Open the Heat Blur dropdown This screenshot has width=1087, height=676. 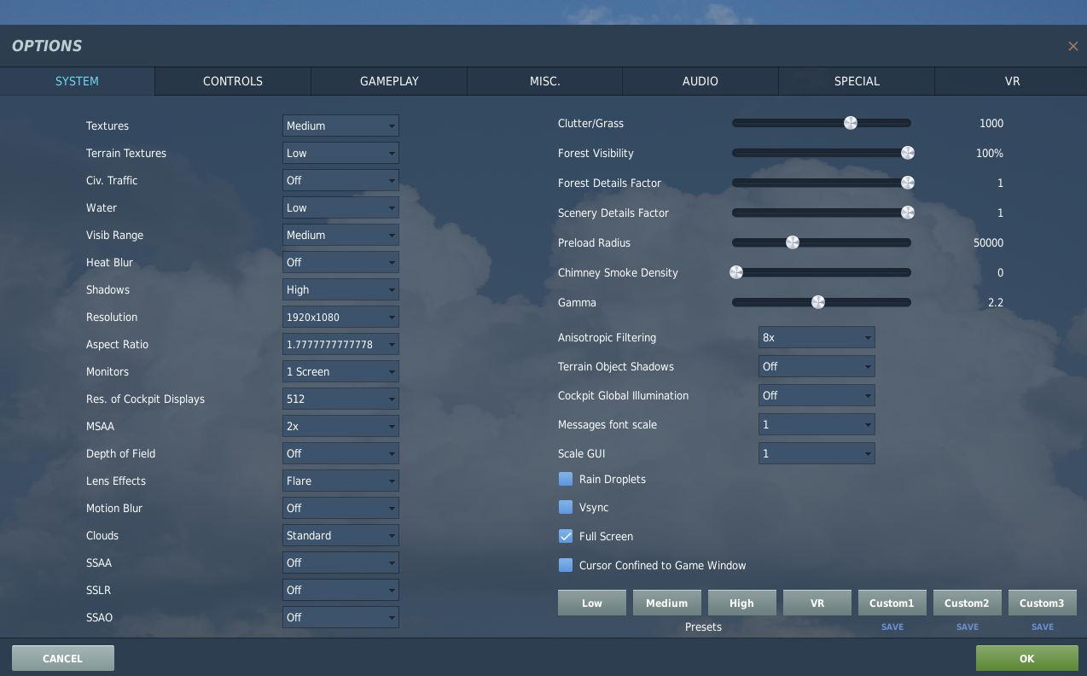[340, 262]
